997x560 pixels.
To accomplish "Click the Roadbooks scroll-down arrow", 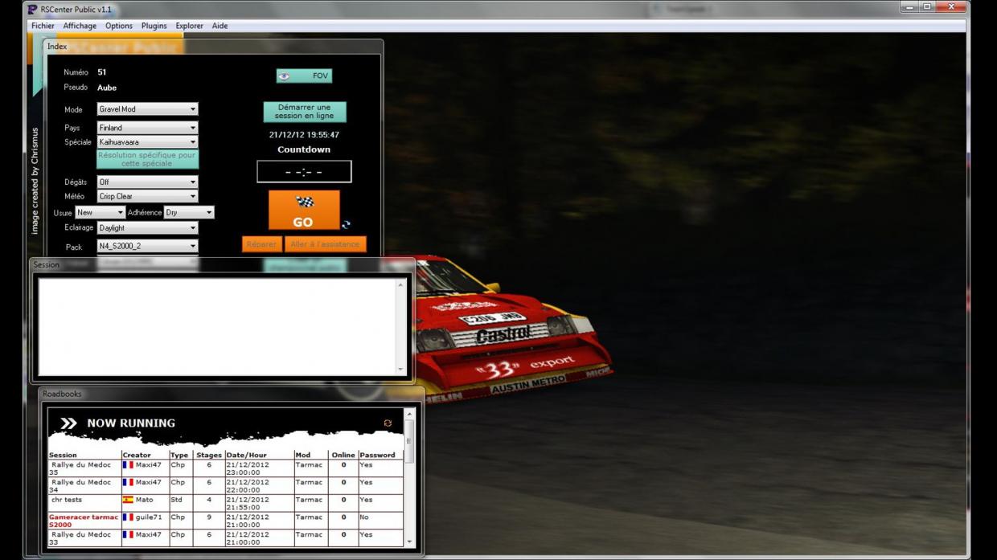I will click(x=409, y=542).
